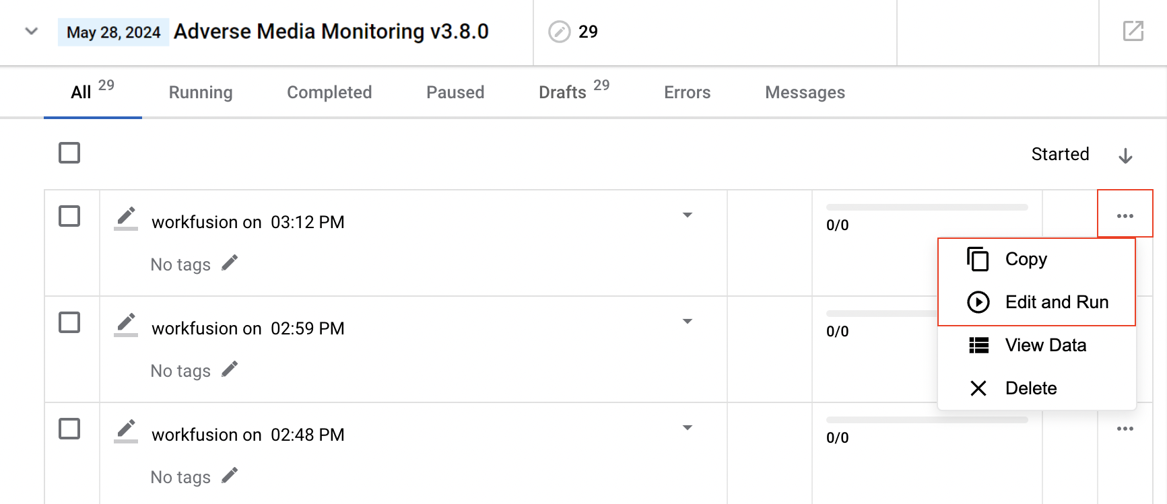Choose Edit and Run from context menu
This screenshot has height=504, width=1167.
click(x=1037, y=302)
